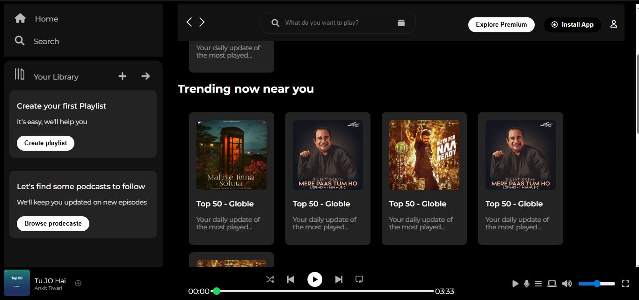
Task: Toggle shuffle playback
Action: point(270,279)
